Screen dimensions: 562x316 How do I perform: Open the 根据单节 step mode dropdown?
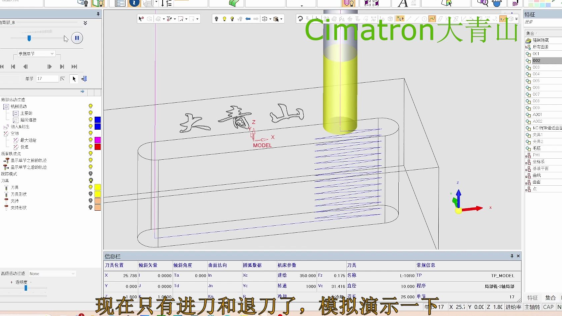[36, 54]
